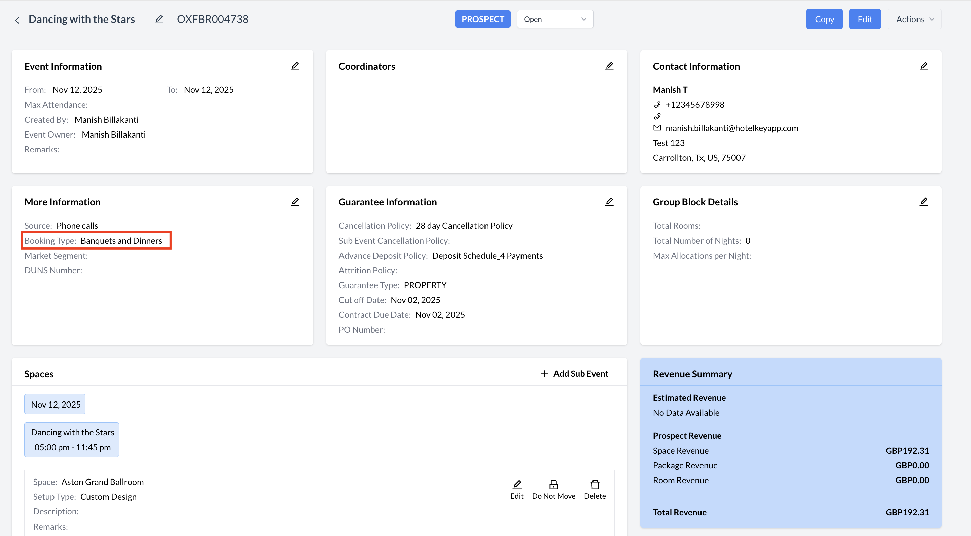Viewport: 971px width, 536px height.
Task: Click the contact email address
Action: pos(731,128)
